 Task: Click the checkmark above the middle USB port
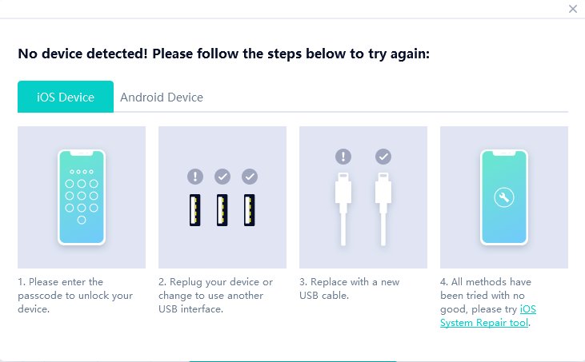click(x=222, y=176)
